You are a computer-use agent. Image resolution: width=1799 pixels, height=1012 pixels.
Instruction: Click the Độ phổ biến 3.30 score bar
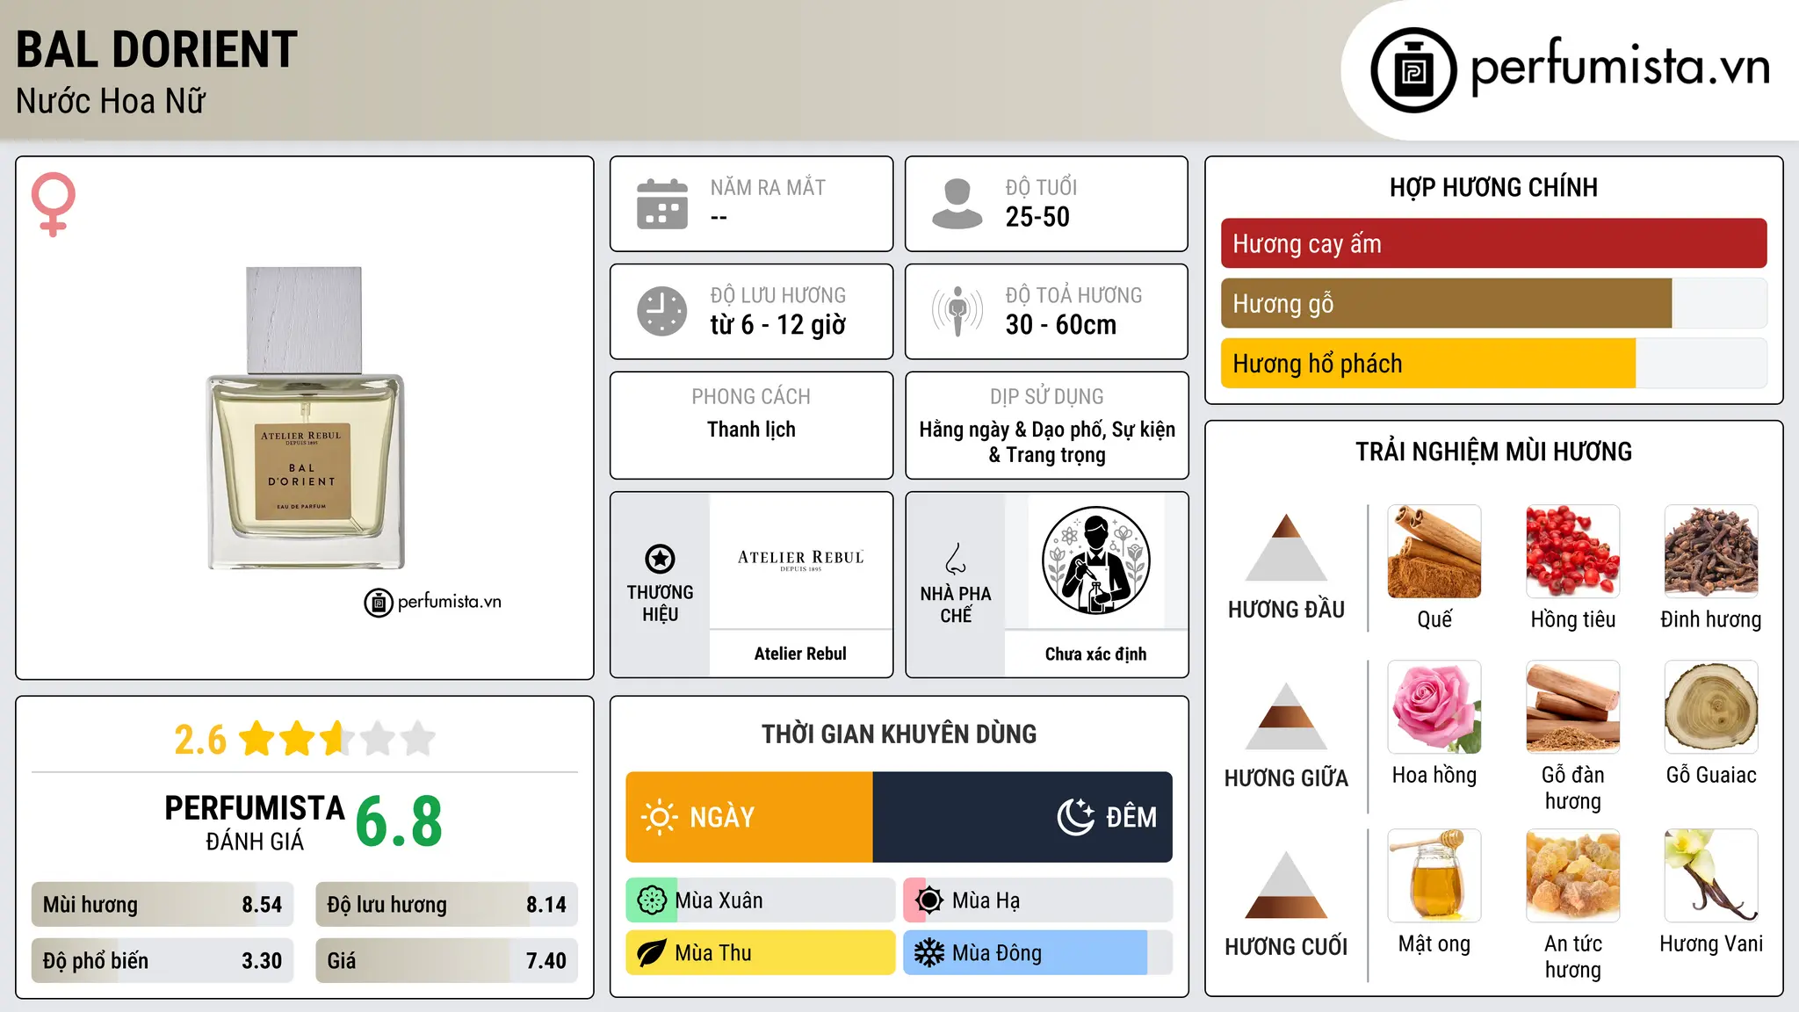163,960
